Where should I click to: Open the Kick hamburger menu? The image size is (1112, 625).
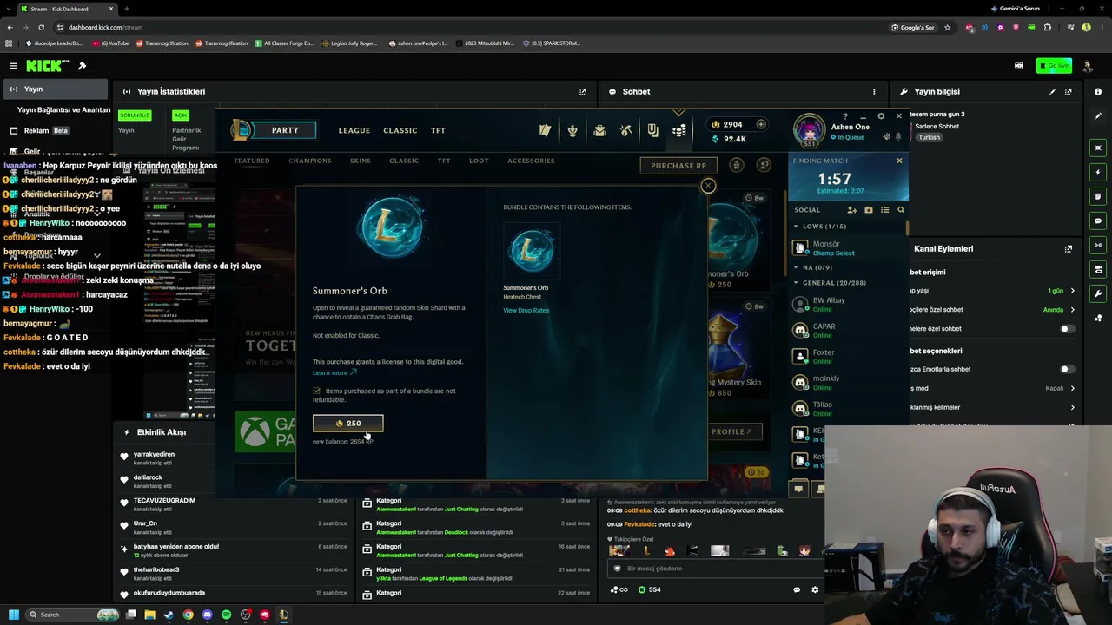13,66
